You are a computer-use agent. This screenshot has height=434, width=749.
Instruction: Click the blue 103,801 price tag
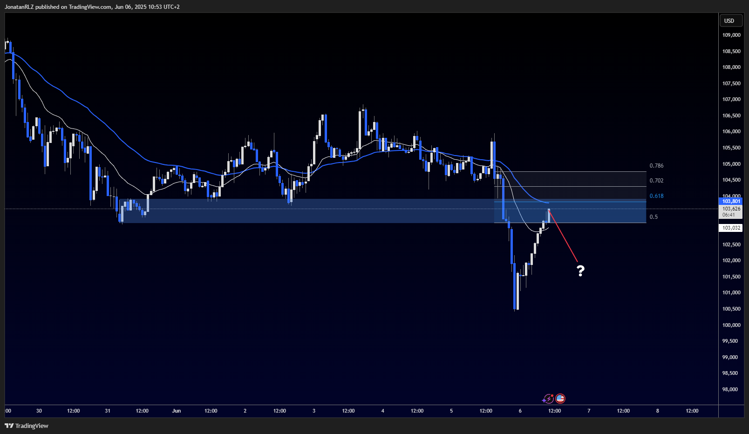(731, 201)
